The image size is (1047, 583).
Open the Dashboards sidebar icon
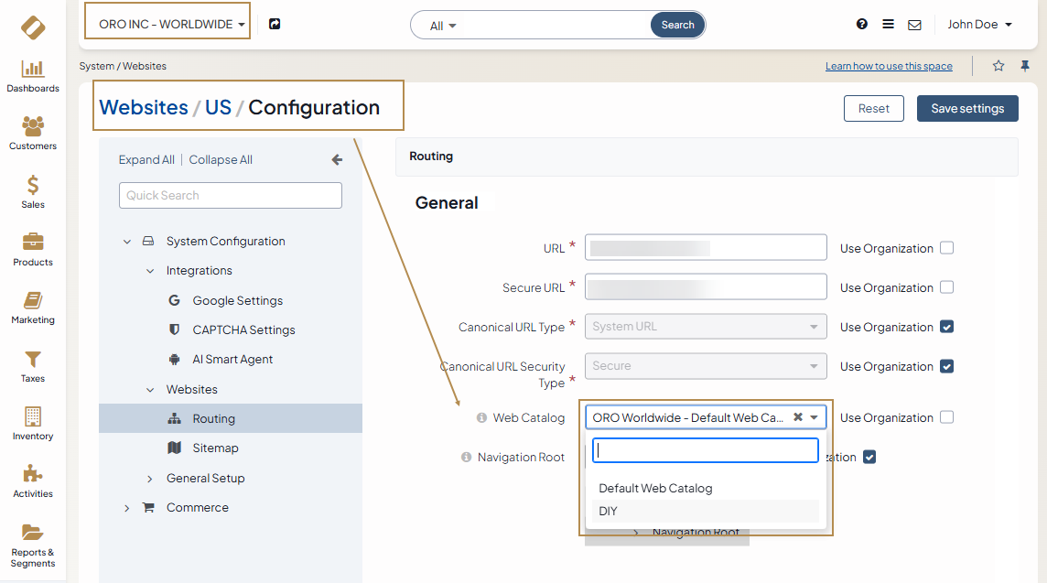pyautogui.click(x=33, y=70)
